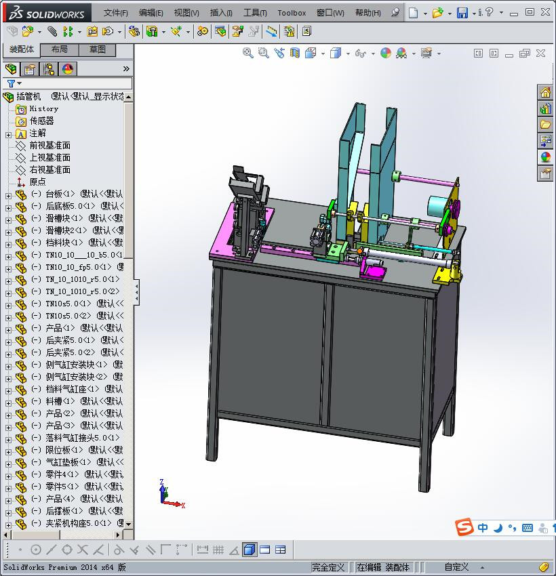Activate the Zoom to Area tool

point(263,53)
